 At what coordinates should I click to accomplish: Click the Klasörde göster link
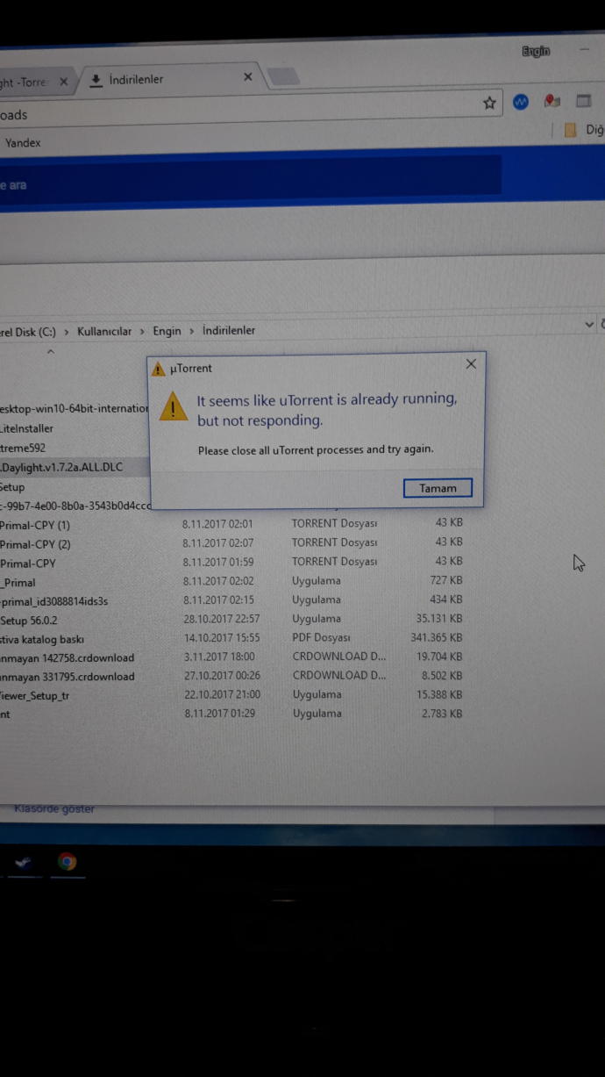tap(54, 808)
